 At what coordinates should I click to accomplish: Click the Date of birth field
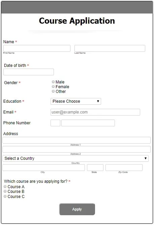(29, 72)
